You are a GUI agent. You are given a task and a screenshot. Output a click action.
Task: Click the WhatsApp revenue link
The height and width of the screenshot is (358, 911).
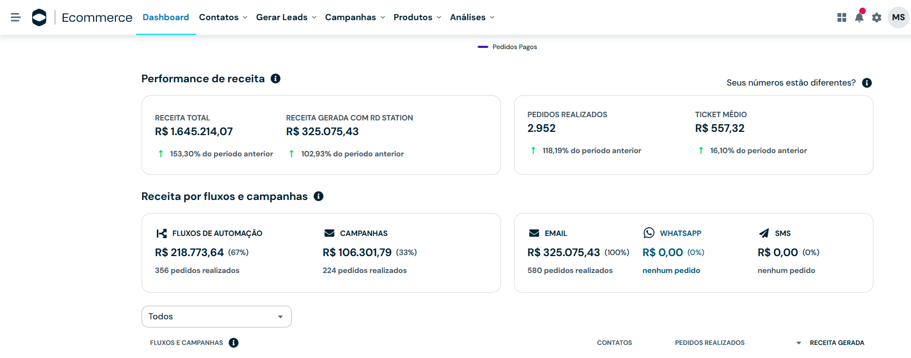662,252
